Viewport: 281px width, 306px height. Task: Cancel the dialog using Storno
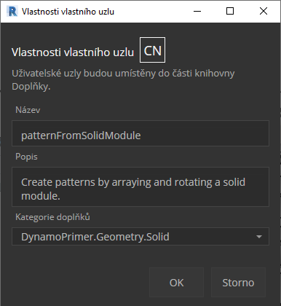click(238, 283)
